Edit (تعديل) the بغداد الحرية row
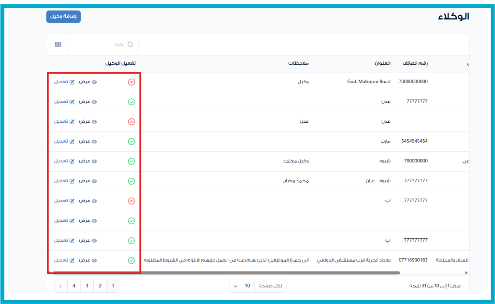The image size is (495, 304). (61, 260)
